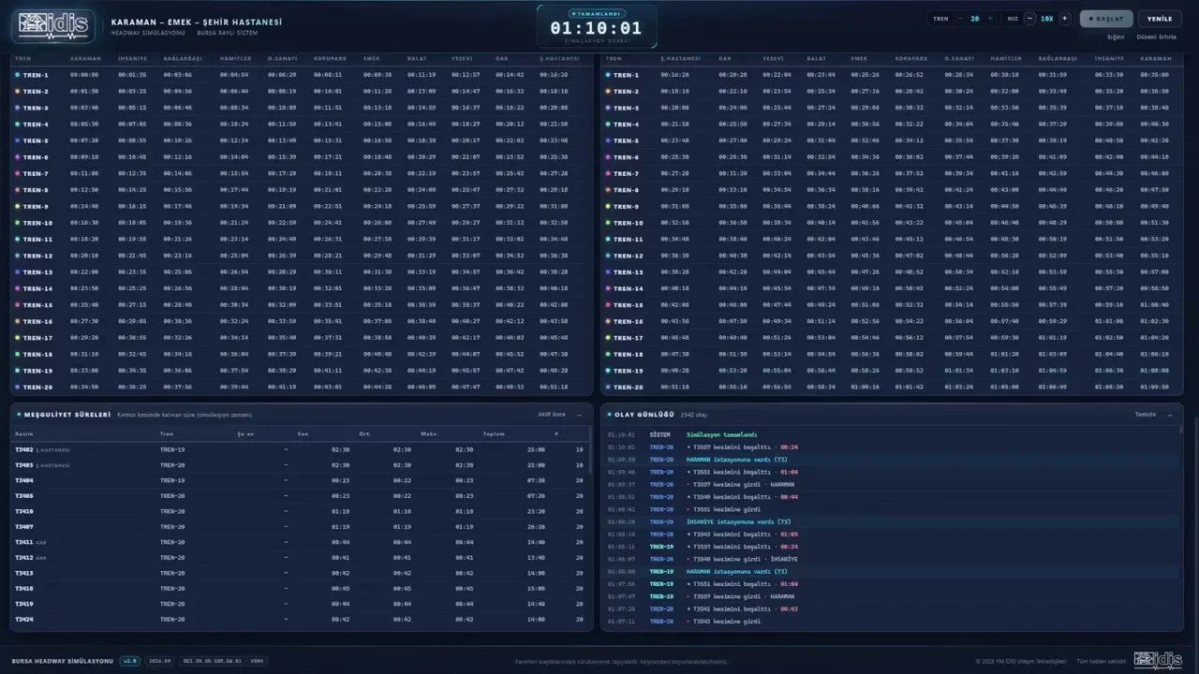Image resolution: width=1199 pixels, height=674 pixels.
Task: Click the KARAMAN – EMEK – ŞEHİR HASTANESİ title
Action: [196, 22]
